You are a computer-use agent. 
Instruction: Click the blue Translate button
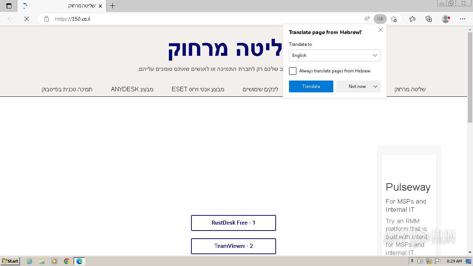(311, 86)
